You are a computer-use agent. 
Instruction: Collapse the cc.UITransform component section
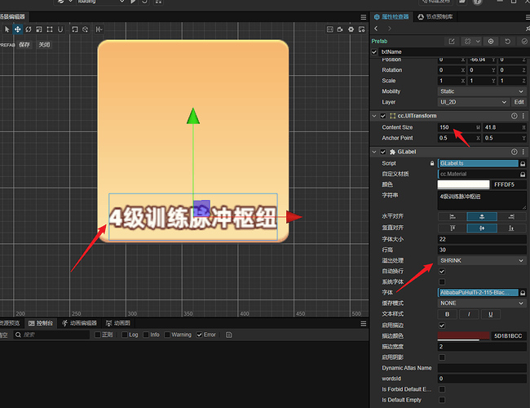(x=374, y=116)
